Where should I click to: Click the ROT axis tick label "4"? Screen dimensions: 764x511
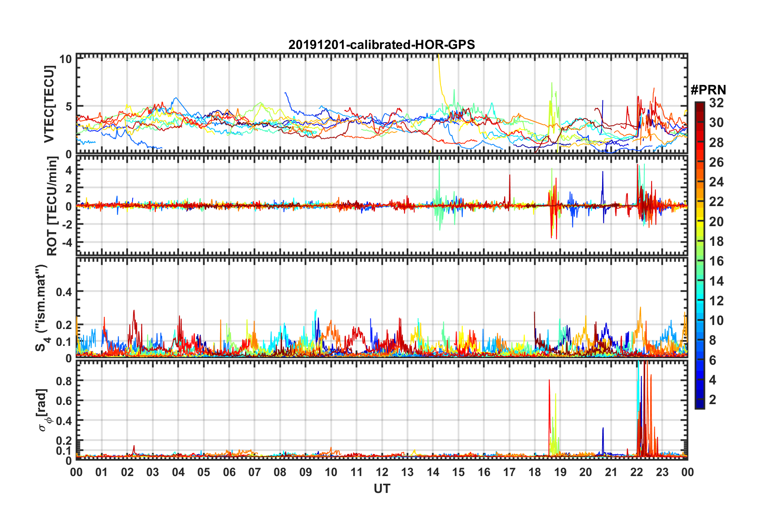69,170
